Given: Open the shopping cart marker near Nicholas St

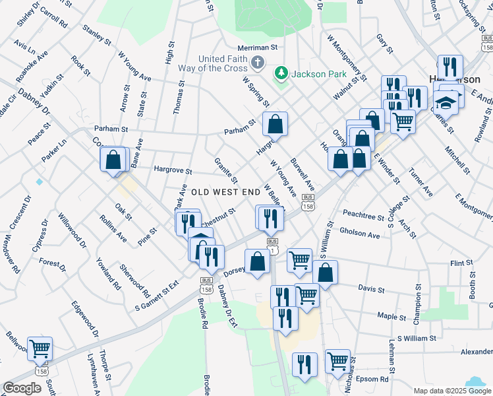Looking at the screenshot, I should tap(338, 361).
